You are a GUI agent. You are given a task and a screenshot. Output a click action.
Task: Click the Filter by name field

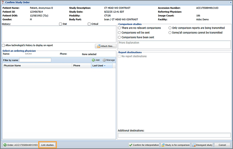35,60
